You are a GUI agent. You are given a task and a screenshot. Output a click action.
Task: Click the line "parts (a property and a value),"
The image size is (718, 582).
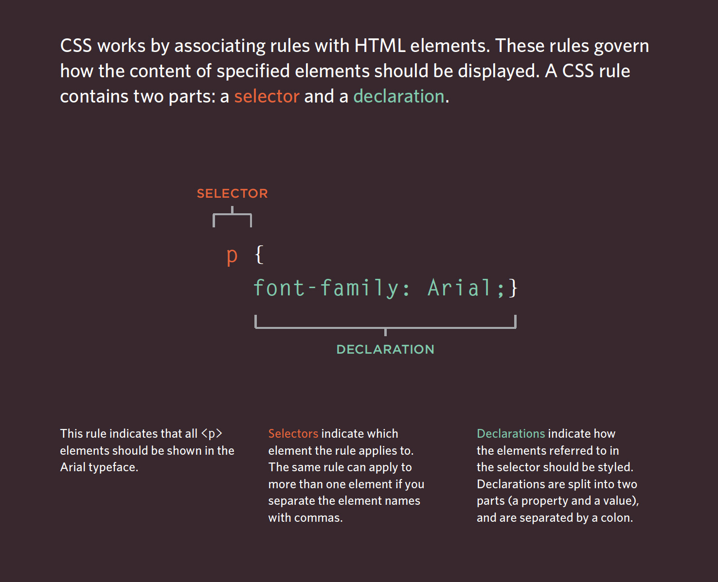[x=558, y=501]
